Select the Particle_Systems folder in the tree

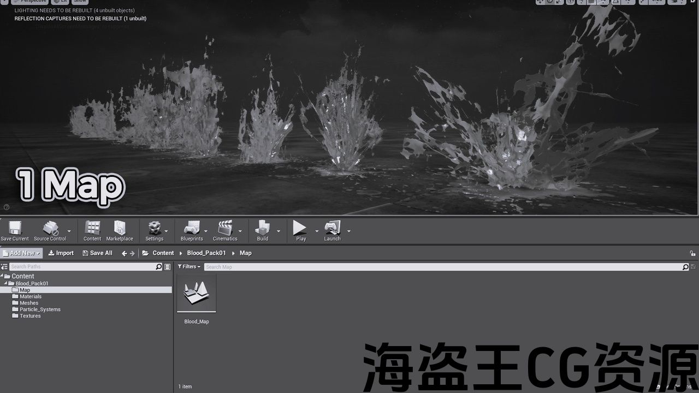point(40,309)
